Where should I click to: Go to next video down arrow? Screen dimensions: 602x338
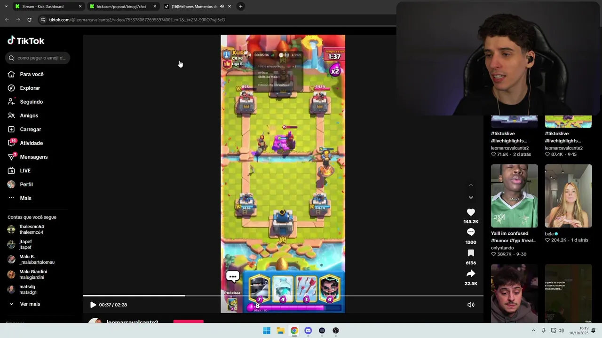471,198
